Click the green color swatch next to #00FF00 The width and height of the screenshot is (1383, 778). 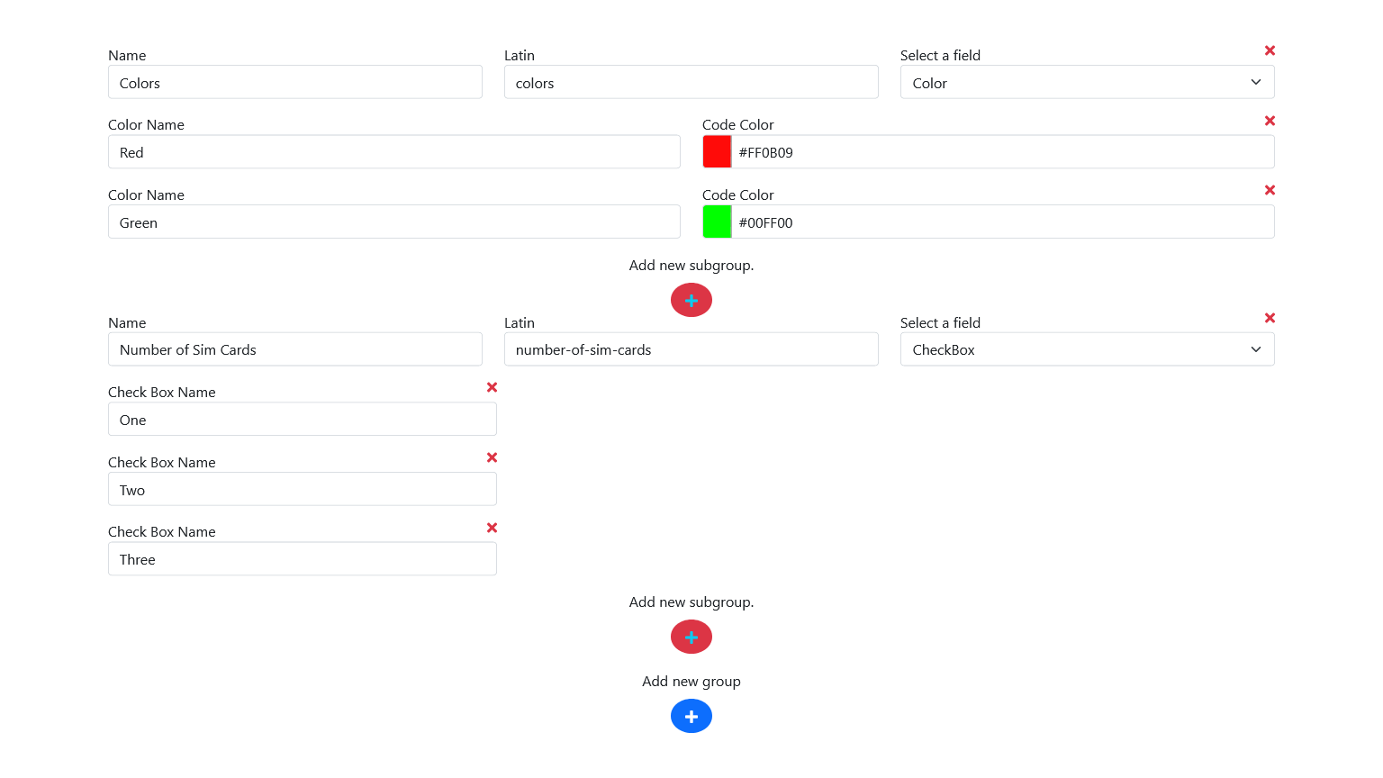(x=717, y=222)
